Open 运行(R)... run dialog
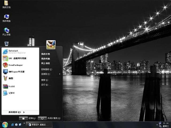171x128 pixels. pos(46,85)
